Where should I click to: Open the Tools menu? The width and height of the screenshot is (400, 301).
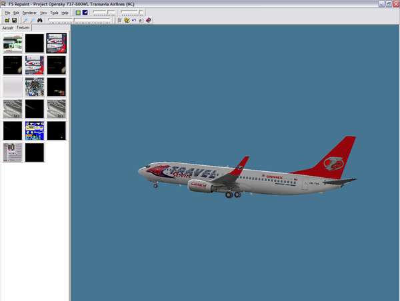pos(54,13)
